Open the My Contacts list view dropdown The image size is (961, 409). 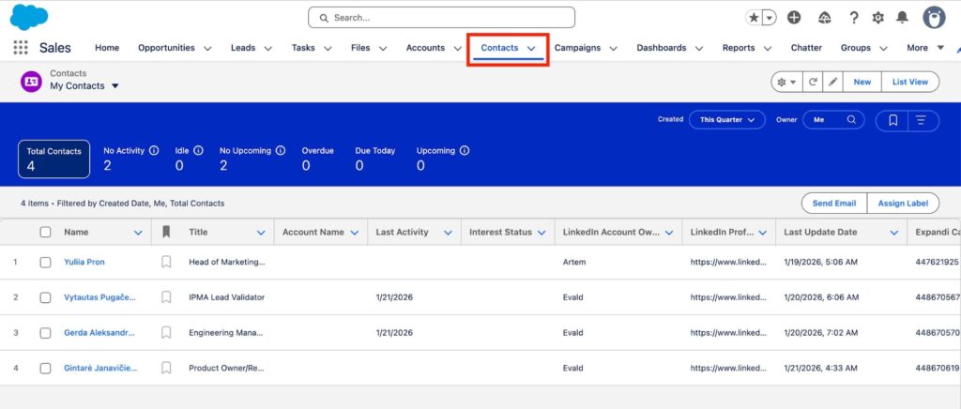pos(114,86)
